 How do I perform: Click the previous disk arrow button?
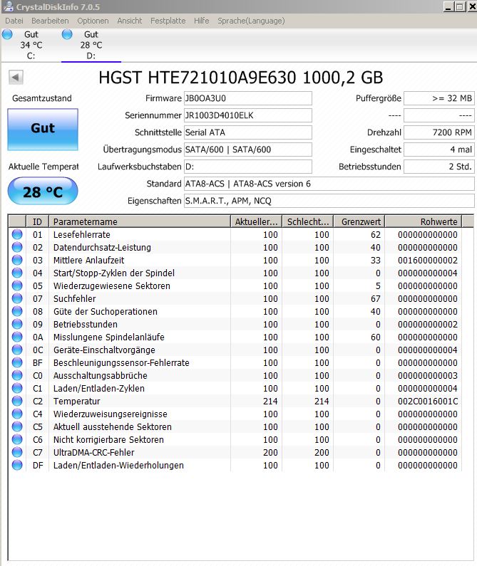pyautogui.click(x=16, y=77)
